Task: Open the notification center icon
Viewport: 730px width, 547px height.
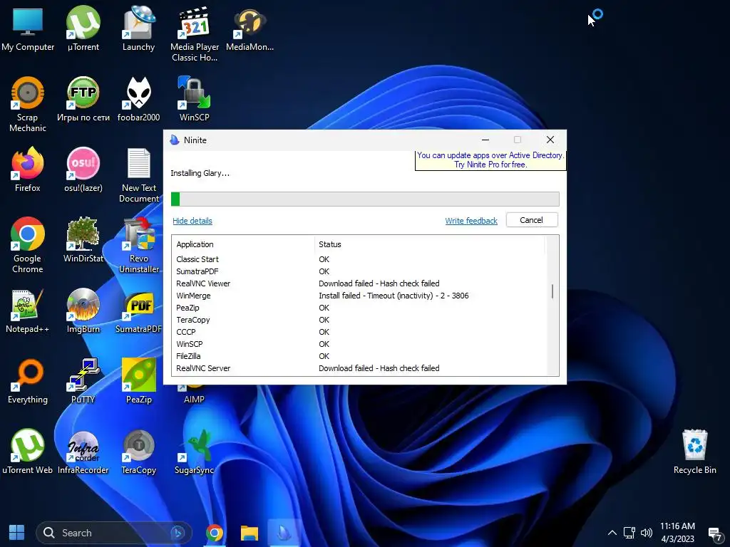Action: click(714, 533)
